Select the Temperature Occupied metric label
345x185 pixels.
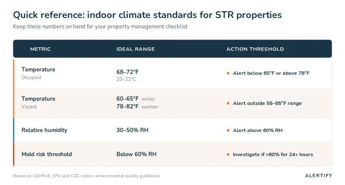click(x=38, y=73)
